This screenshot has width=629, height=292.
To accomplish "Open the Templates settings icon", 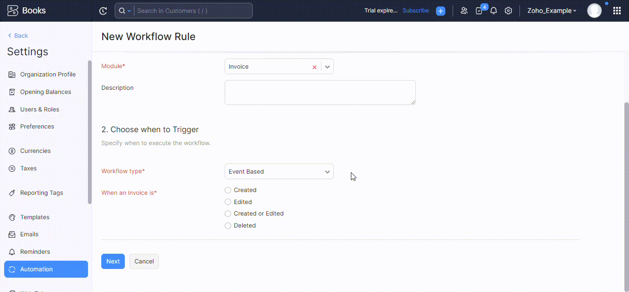I will tap(12, 217).
